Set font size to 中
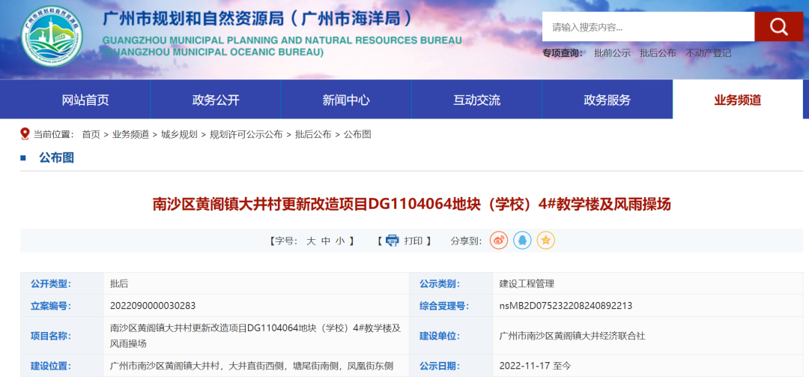This screenshot has width=809, height=386. (326, 241)
